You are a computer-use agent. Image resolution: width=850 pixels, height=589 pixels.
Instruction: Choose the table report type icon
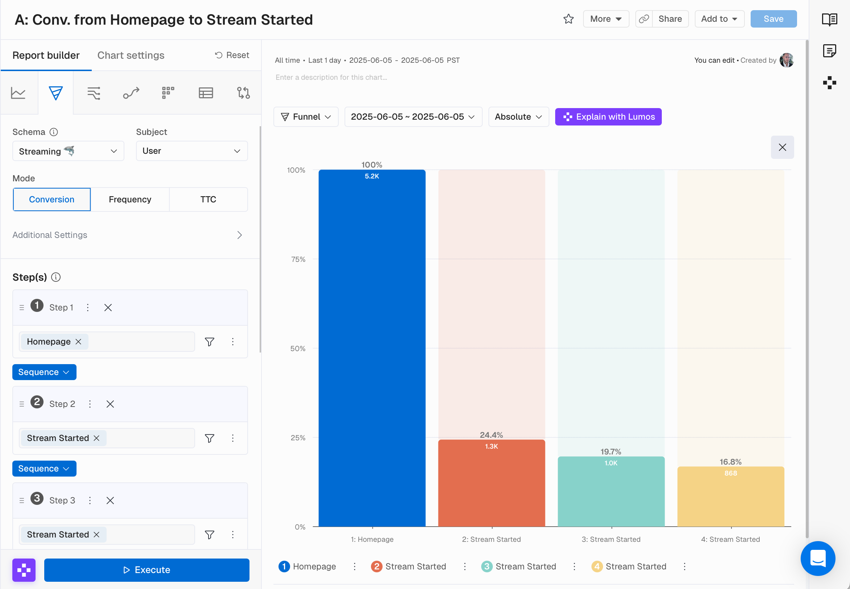[x=206, y=93]
